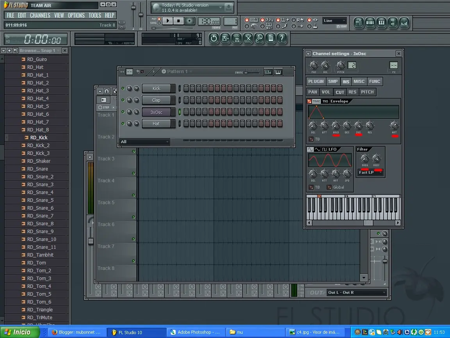450x338 pixels.
Task: Open the playlist window menu arrow
Action: point(100,92)
